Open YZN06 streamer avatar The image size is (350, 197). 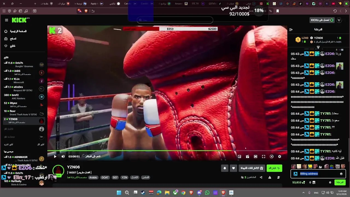pyautogui.click(x=58, y=171)
